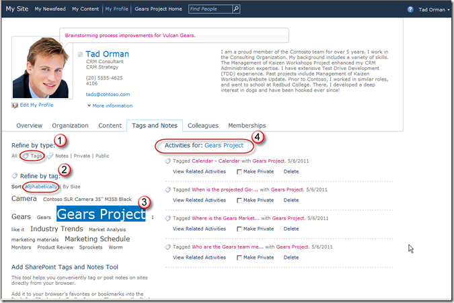The image size is (454, 303).
Task: Click the search magnifier icon next to Find People
Action: (x=236, y=9)
